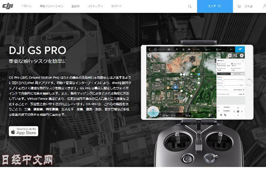266x169 pixels.
Task: Expand the first chevron row in mission panel
Action: click(231, 89)
